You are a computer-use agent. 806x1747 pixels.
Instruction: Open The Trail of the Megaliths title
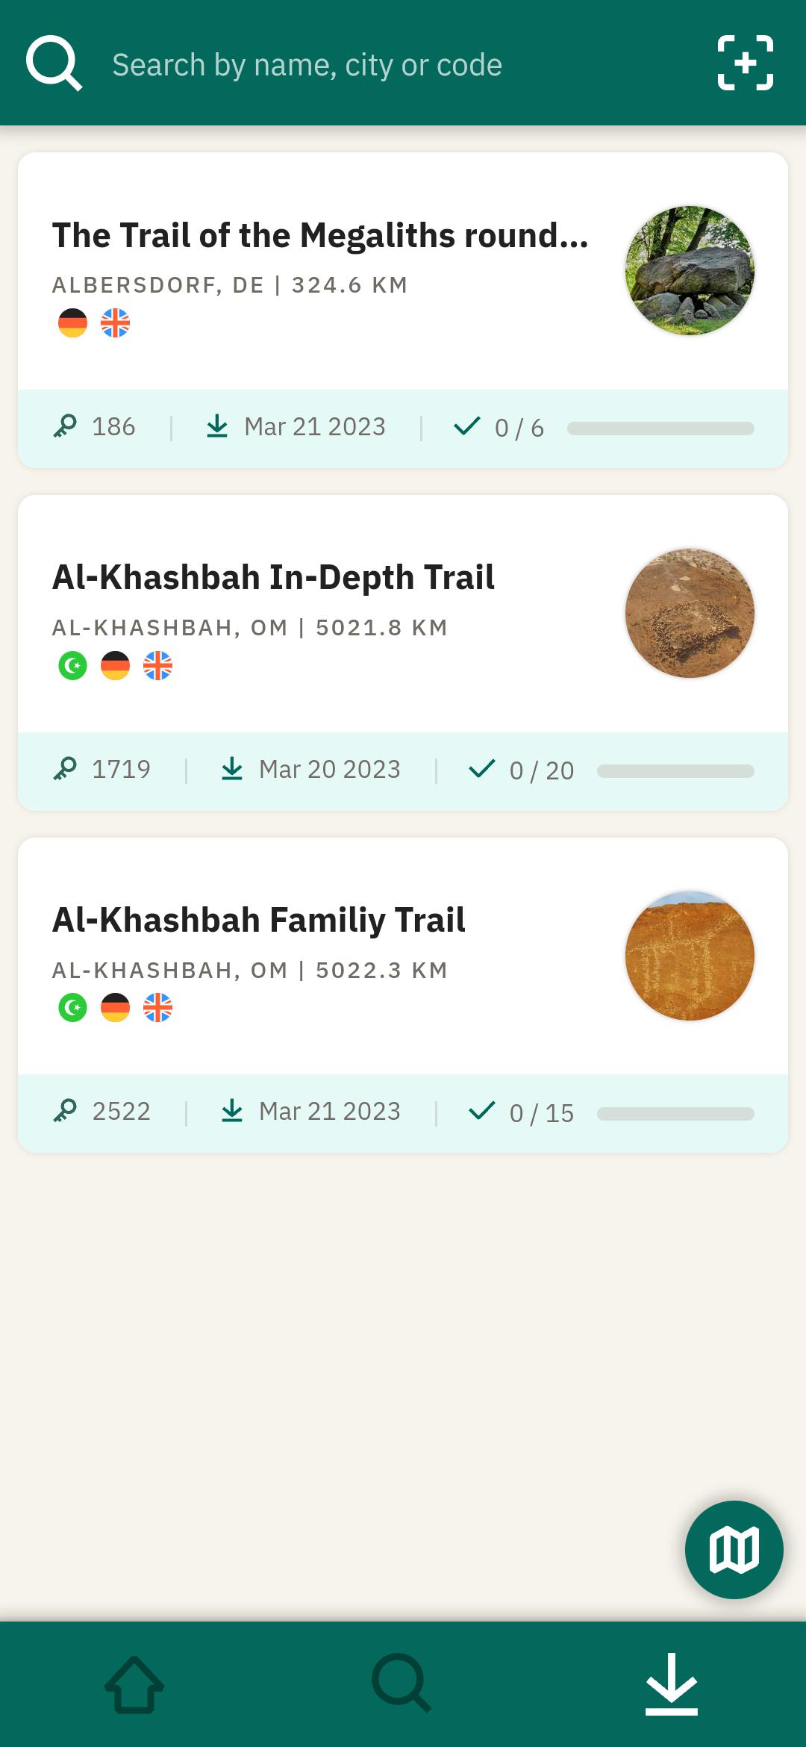tap(320, 235)
